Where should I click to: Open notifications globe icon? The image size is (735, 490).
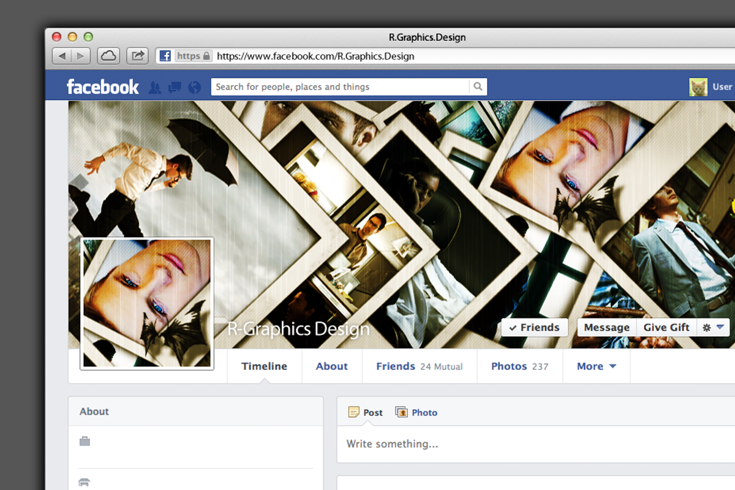click(195, 88)
